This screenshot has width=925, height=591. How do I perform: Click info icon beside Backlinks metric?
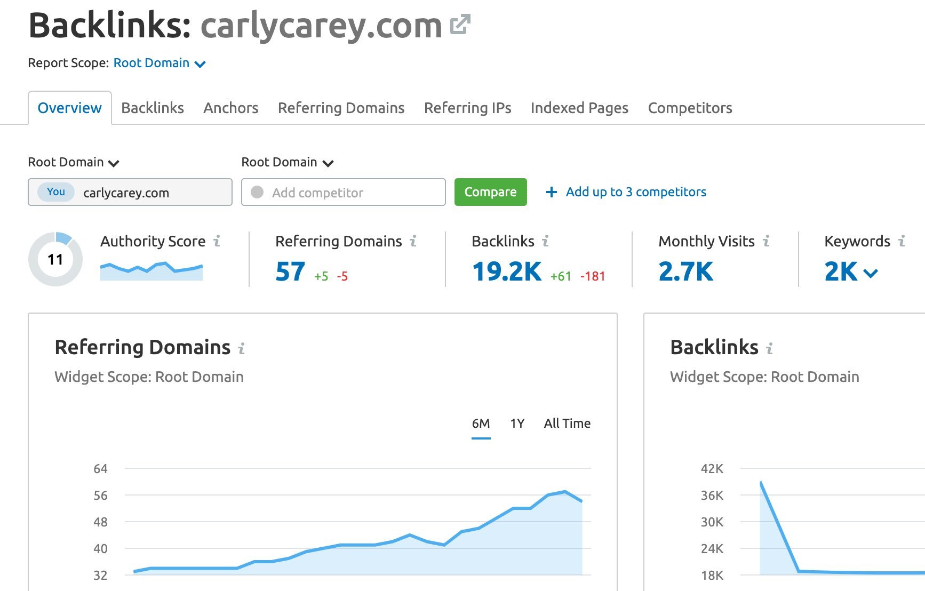[x=545, y=242]
